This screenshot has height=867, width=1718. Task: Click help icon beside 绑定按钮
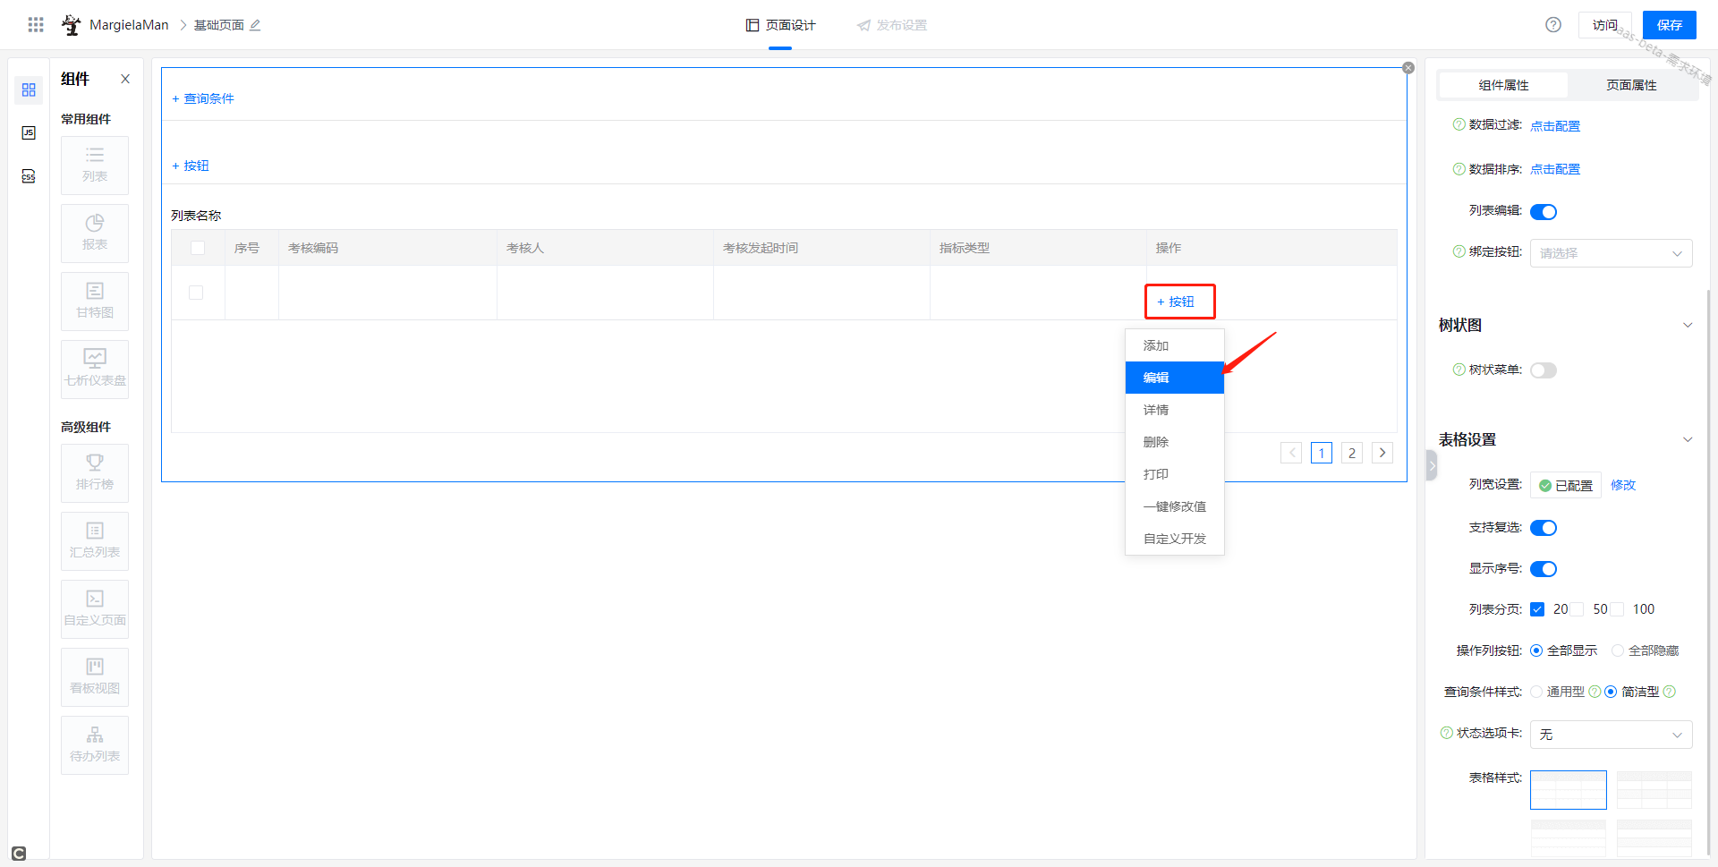coord(1459,251)
